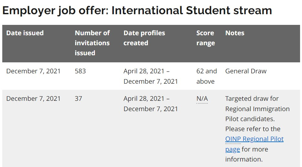Click the first row profile date range

[151, 76]
